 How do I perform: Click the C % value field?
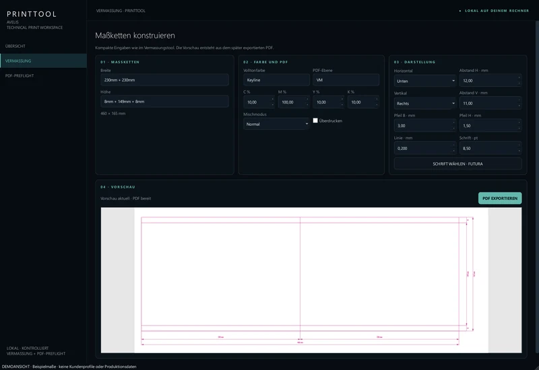point(259,102)
